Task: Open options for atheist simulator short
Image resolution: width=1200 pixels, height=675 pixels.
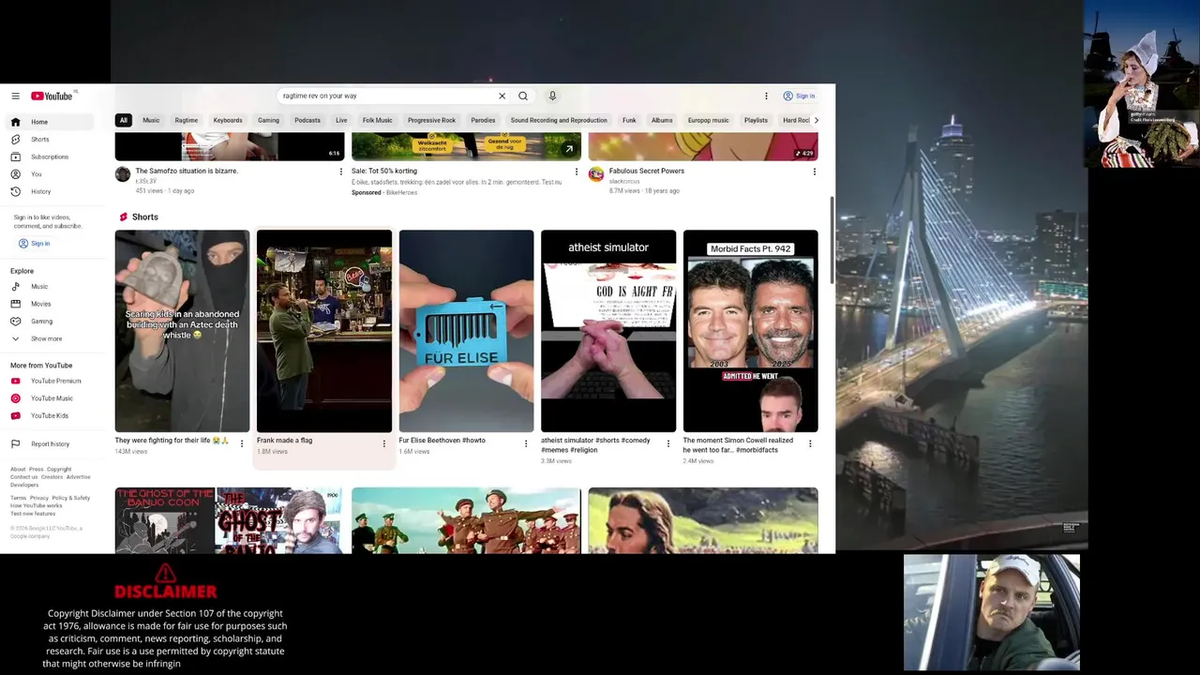Action: coord(667,443)
